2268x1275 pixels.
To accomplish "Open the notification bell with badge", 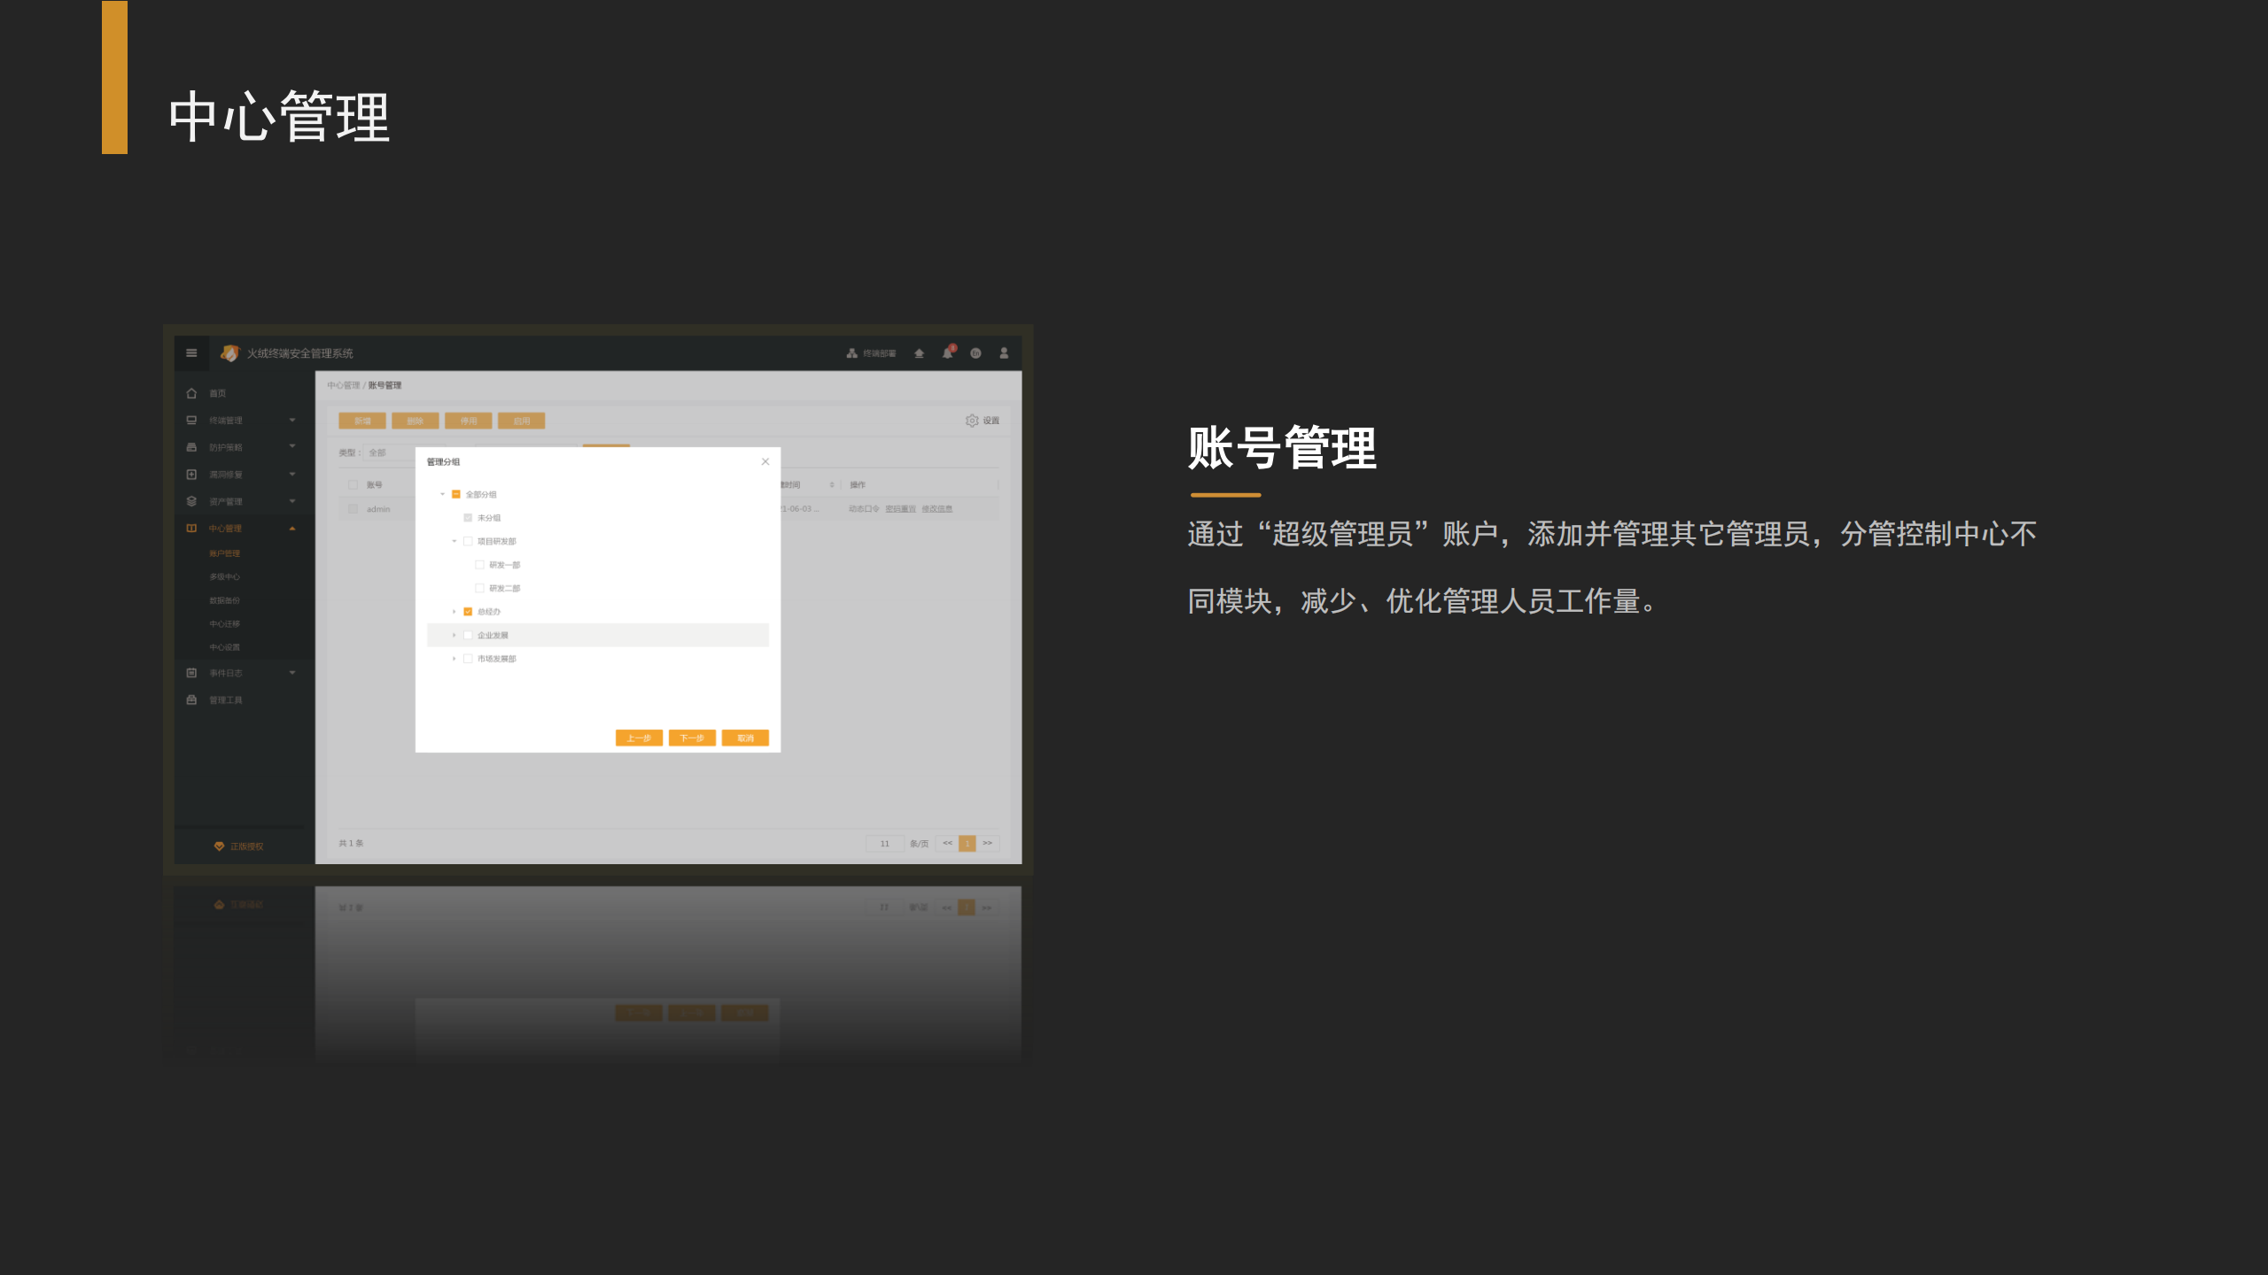I will coord(945,352).
